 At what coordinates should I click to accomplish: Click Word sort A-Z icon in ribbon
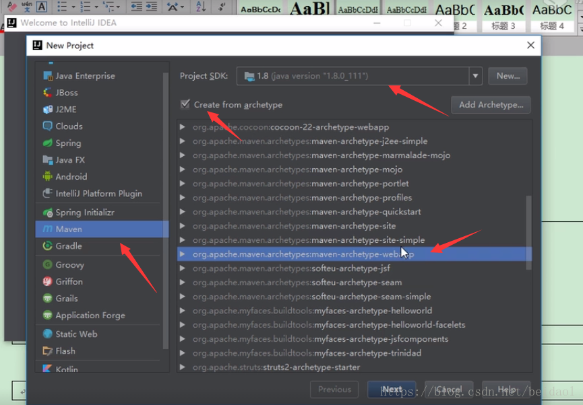pos(201,6)
